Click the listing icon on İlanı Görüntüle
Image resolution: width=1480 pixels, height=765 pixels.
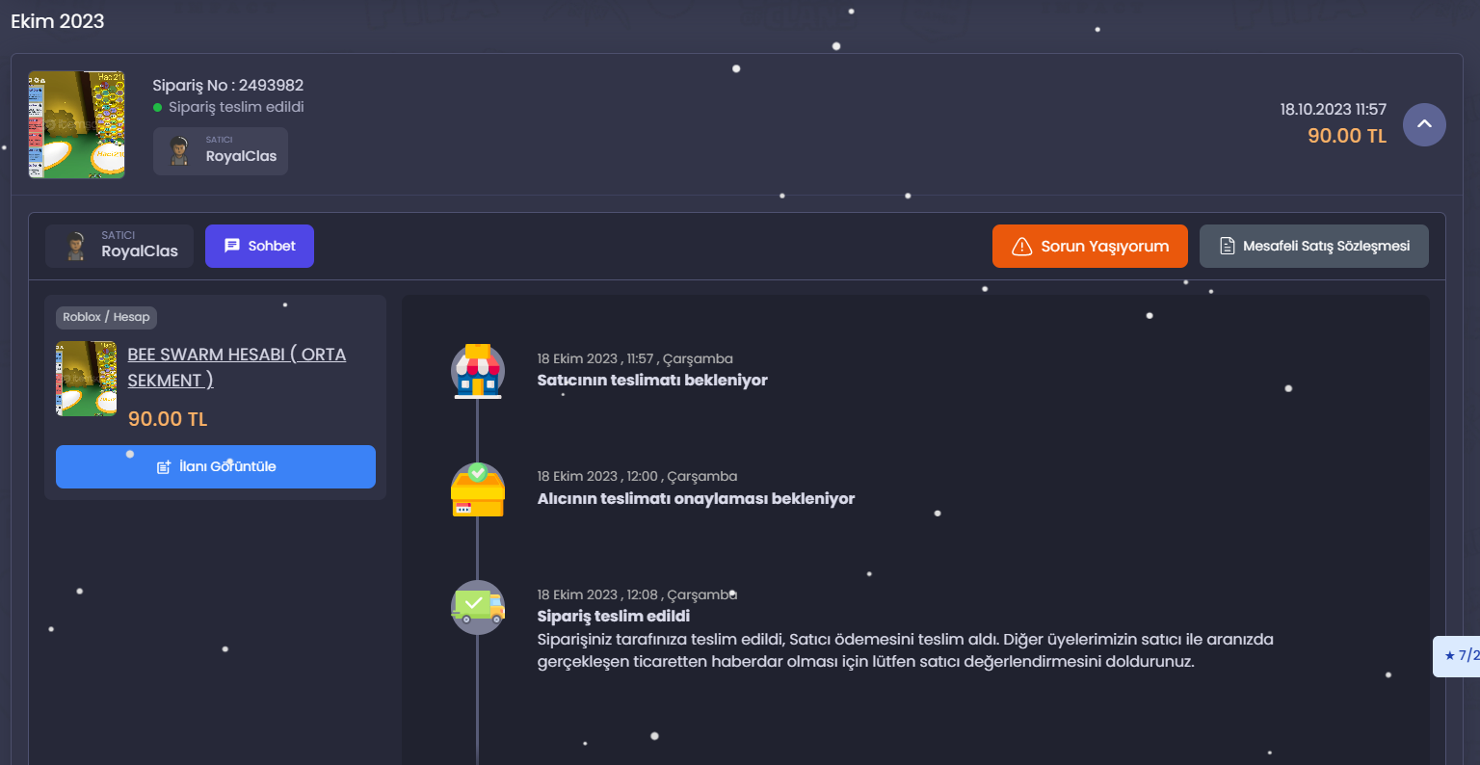pyautogui.click(x=164, y=467)
